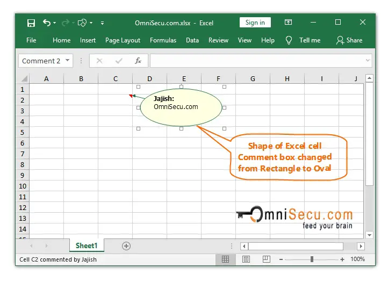This screenshot has width=388, height=282.
Task: Click the zoom out minus button
Action: pyautogui.click(x=281, y=259)
